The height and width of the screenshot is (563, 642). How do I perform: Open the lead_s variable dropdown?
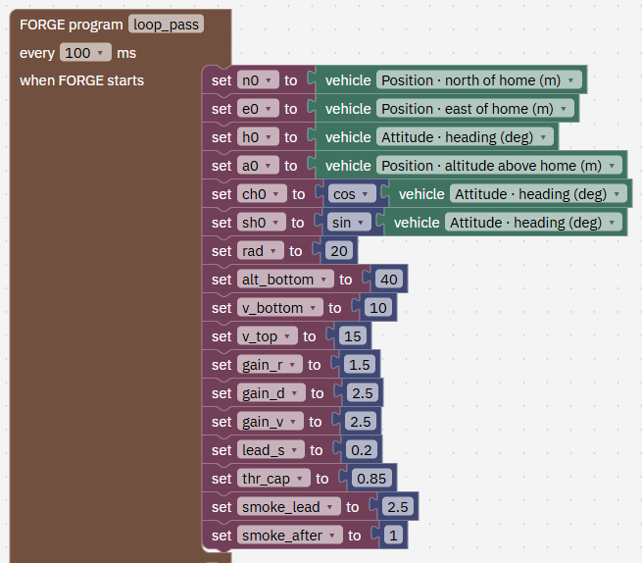tap(271, 450)
